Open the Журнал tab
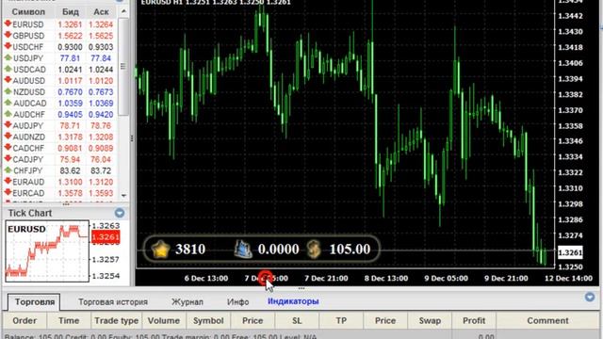This screenshot has height=339, width=603. point(187,302)
